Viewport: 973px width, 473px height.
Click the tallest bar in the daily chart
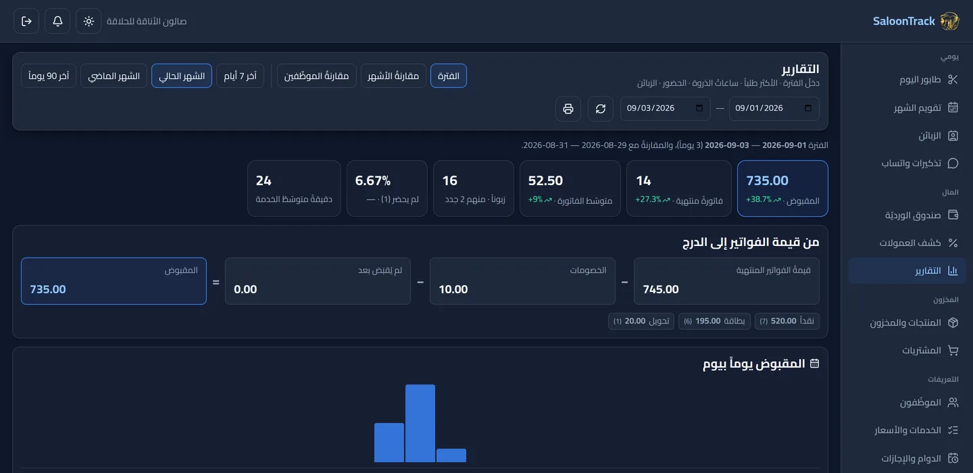coord(420,423)
